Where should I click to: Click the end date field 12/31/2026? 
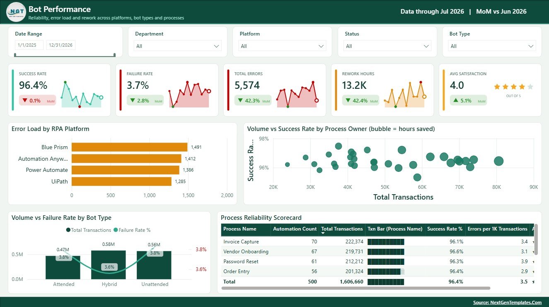point(61,45)
